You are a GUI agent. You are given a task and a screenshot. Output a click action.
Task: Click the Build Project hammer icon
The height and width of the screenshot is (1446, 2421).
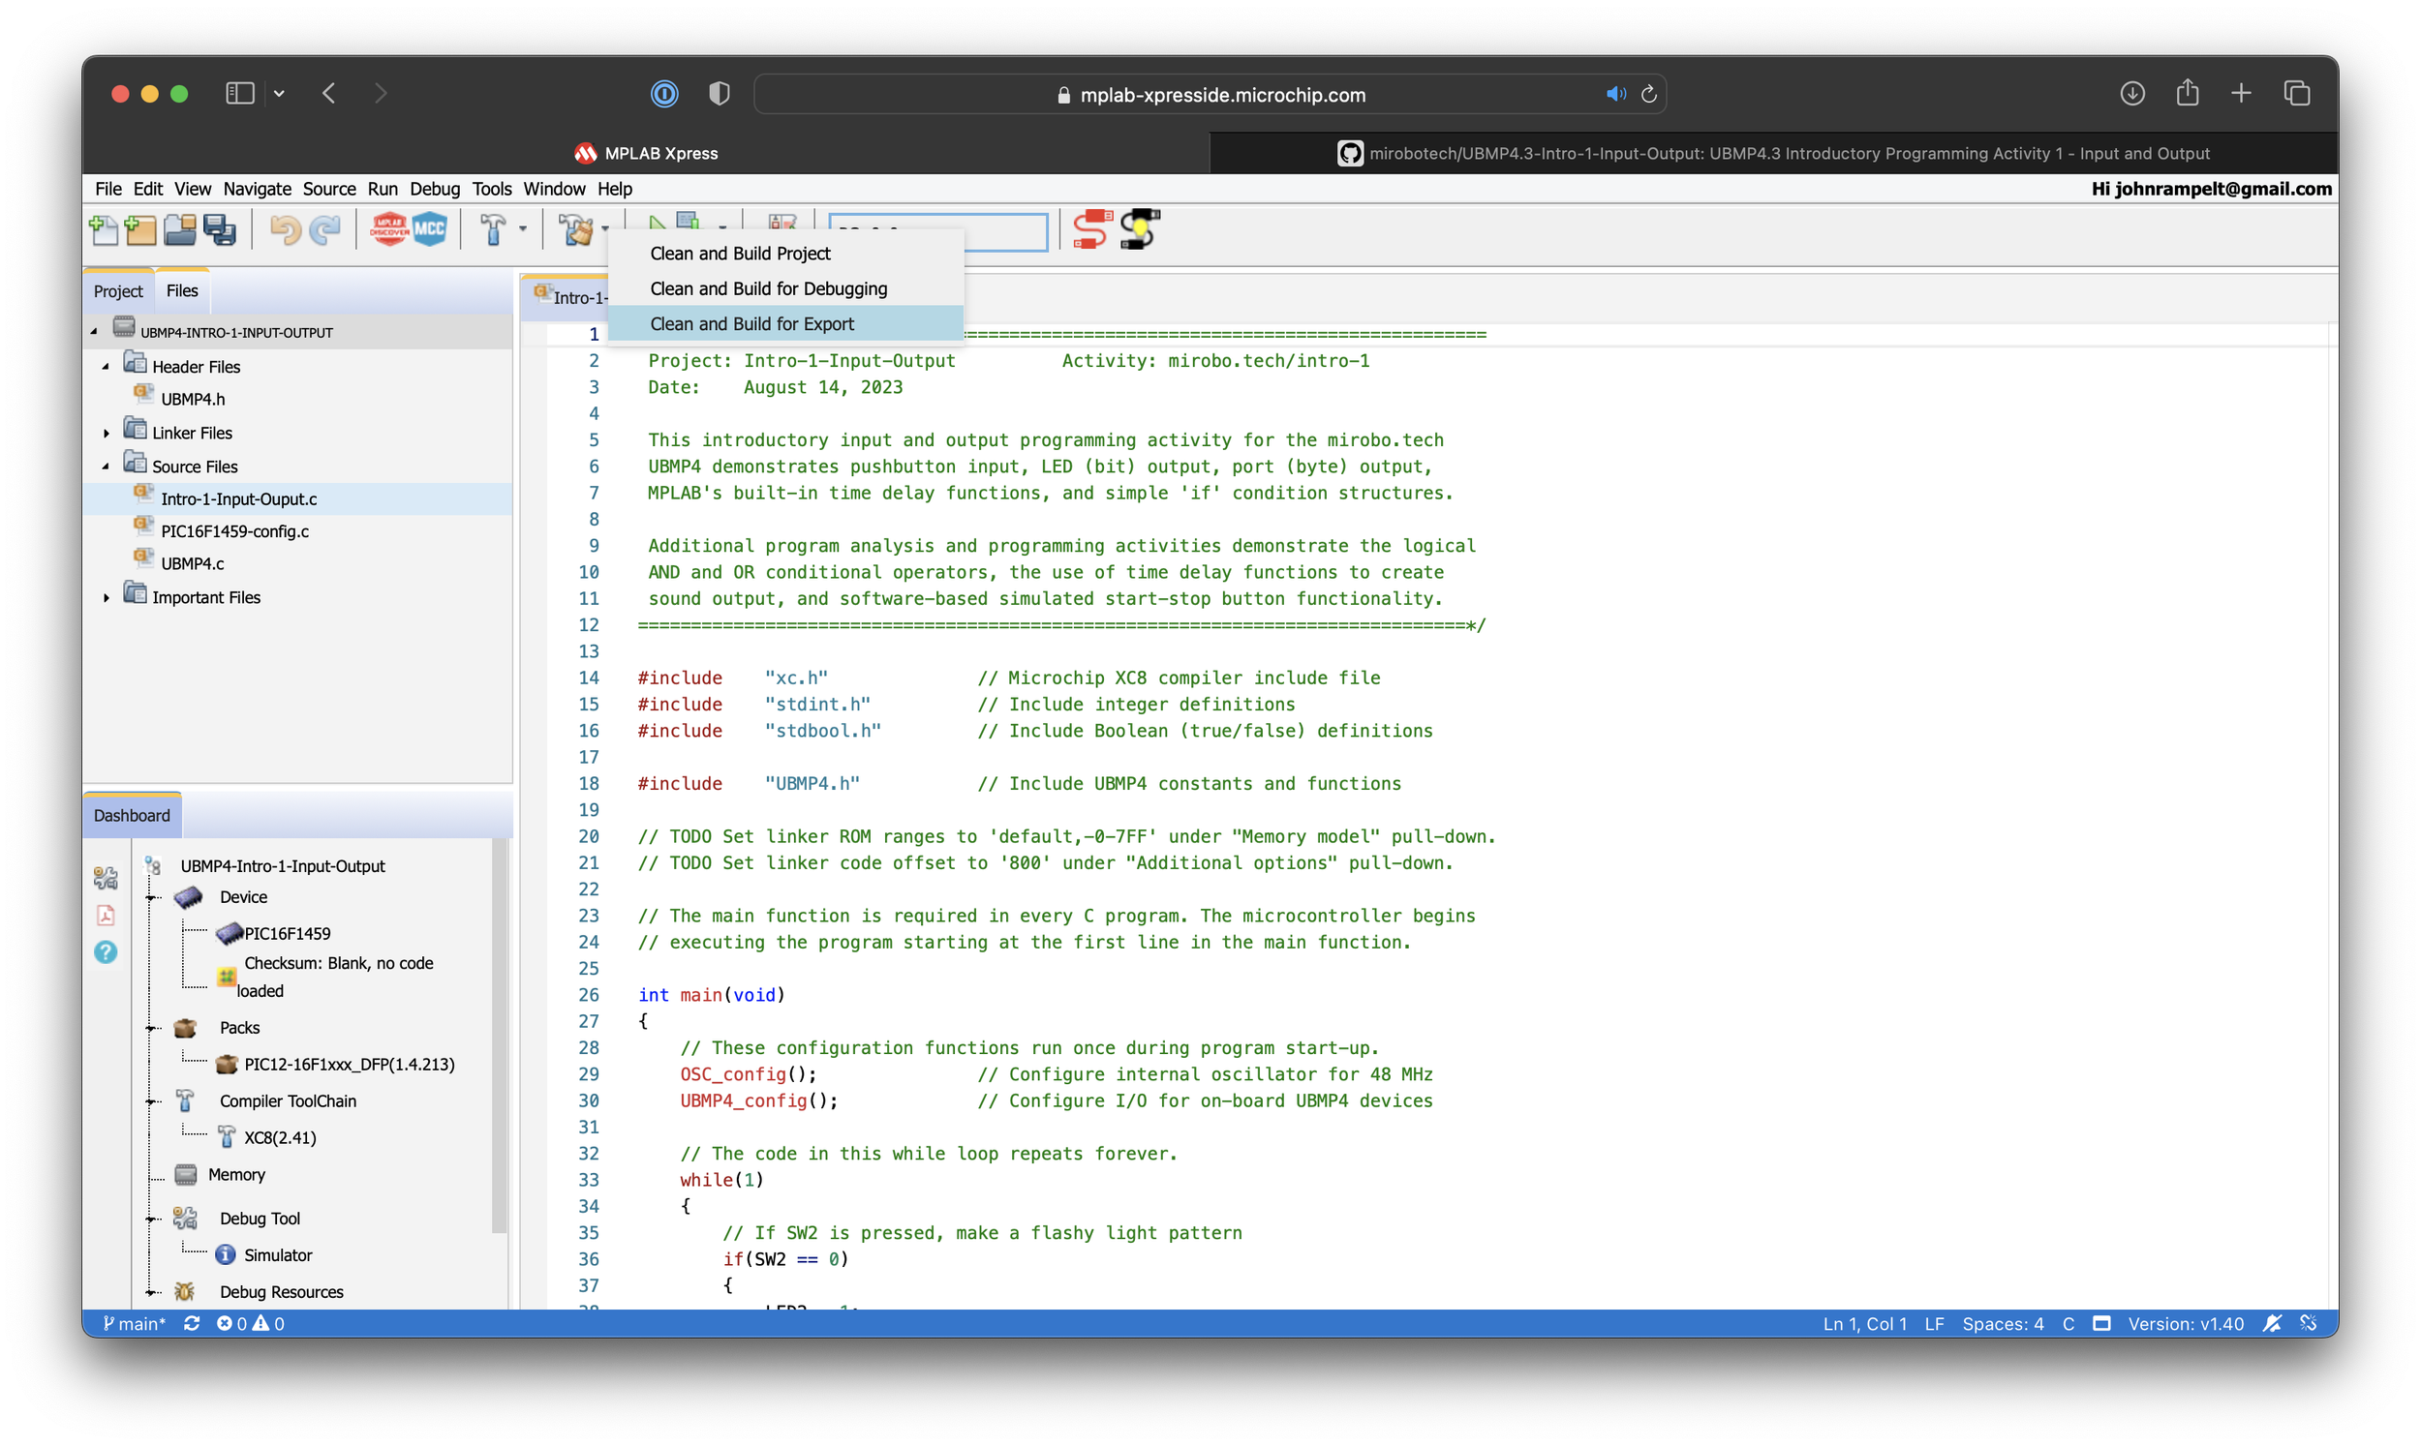(x=493, y=230)
